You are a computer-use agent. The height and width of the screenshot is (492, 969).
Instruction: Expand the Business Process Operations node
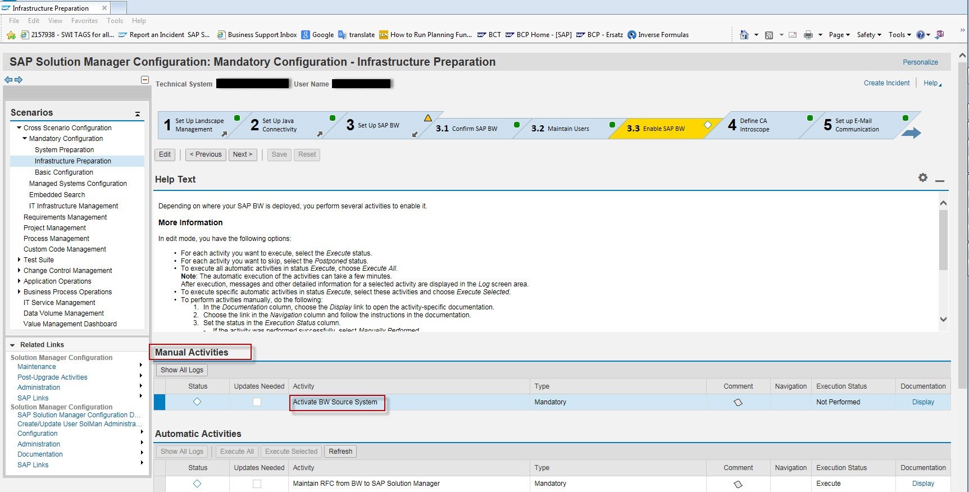(x=19, y=291)
